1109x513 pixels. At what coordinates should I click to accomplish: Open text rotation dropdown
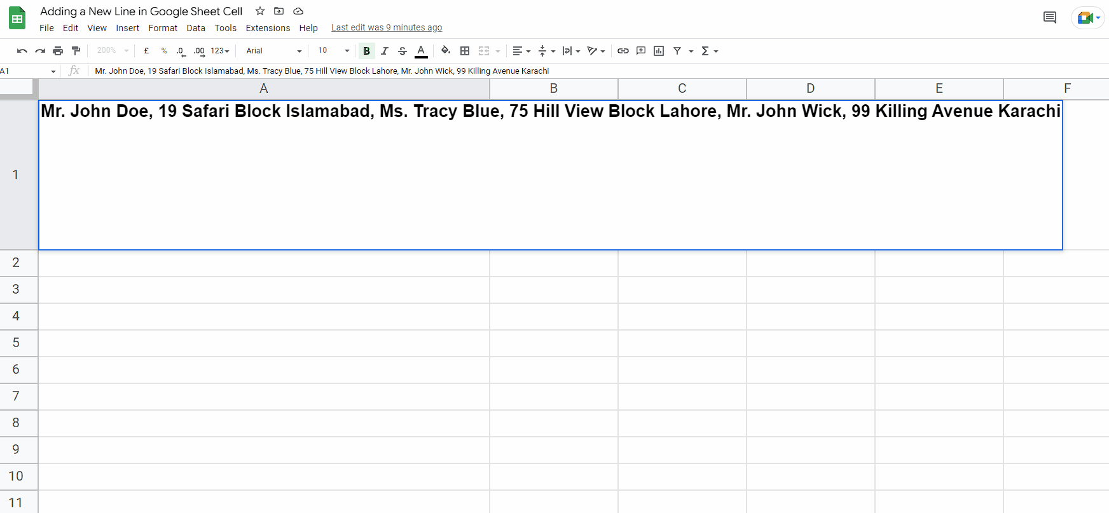[x=596, y=51]
